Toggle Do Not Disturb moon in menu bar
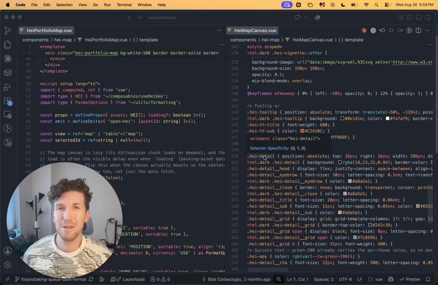The height and width of the screenshot is (285, 438). pos(343,5)
